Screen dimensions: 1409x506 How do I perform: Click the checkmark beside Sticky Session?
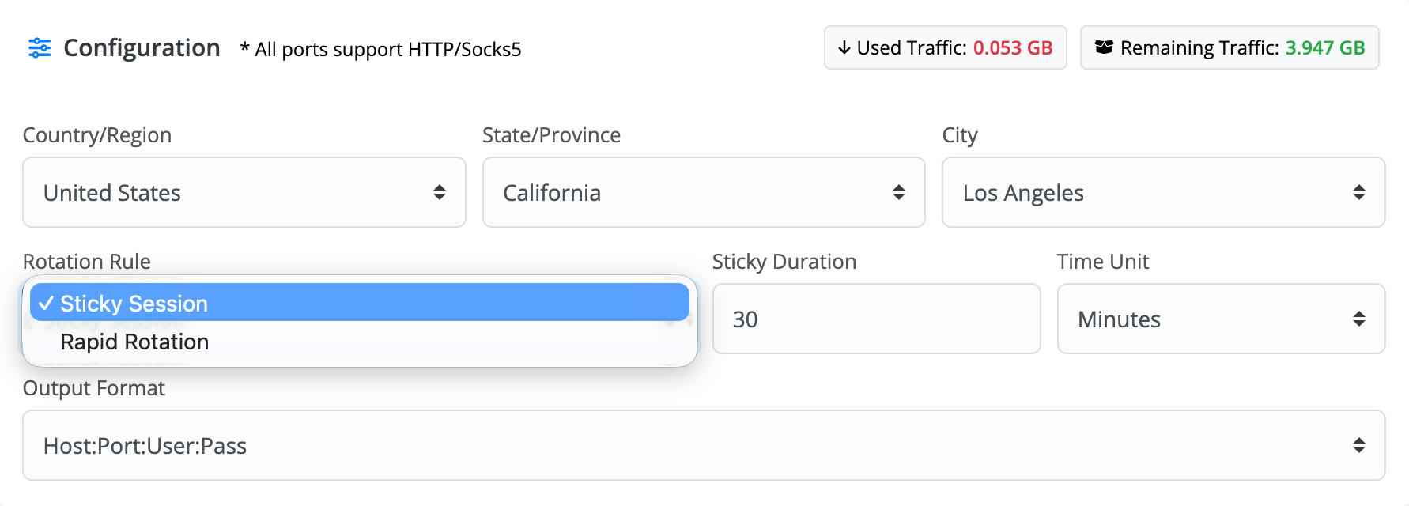click(47, 303)
